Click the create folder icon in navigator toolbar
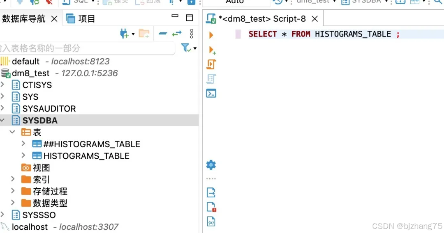 [x=144, y=34]
